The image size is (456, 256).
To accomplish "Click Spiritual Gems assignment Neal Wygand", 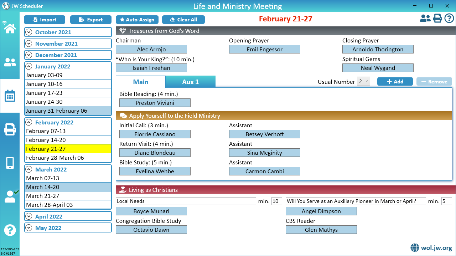I will (378, 68).
